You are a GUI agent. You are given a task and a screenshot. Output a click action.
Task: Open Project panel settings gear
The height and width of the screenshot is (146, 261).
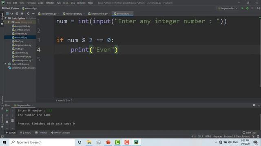28,13
